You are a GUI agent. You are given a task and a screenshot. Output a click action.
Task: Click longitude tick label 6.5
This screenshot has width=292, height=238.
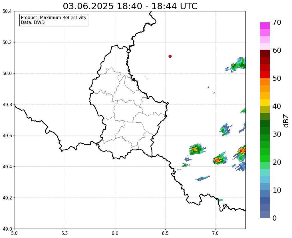(165, 233)
